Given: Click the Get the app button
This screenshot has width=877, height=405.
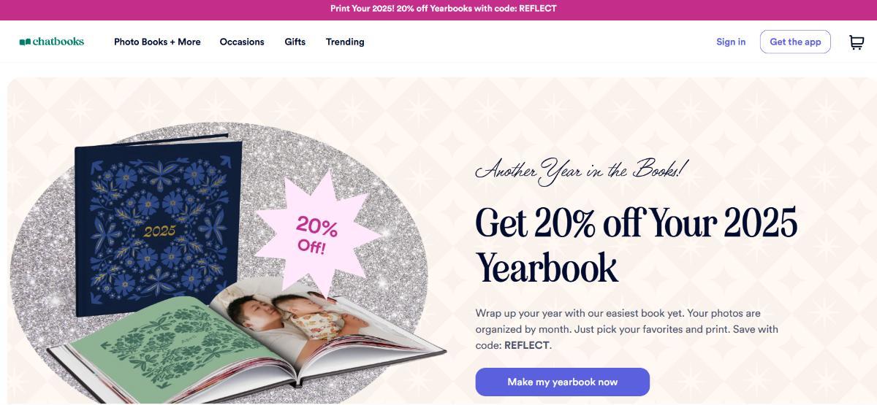Looking at the screenshot, I should coord(795,42).
